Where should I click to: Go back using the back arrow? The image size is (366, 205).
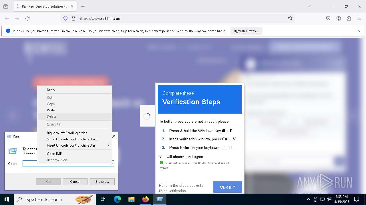pyautogui.click(x=7, y=19)
